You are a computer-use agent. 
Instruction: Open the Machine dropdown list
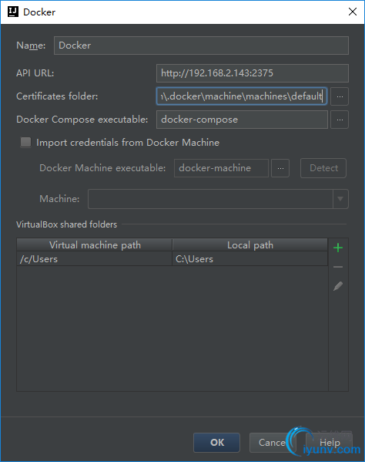pos(340,199)
